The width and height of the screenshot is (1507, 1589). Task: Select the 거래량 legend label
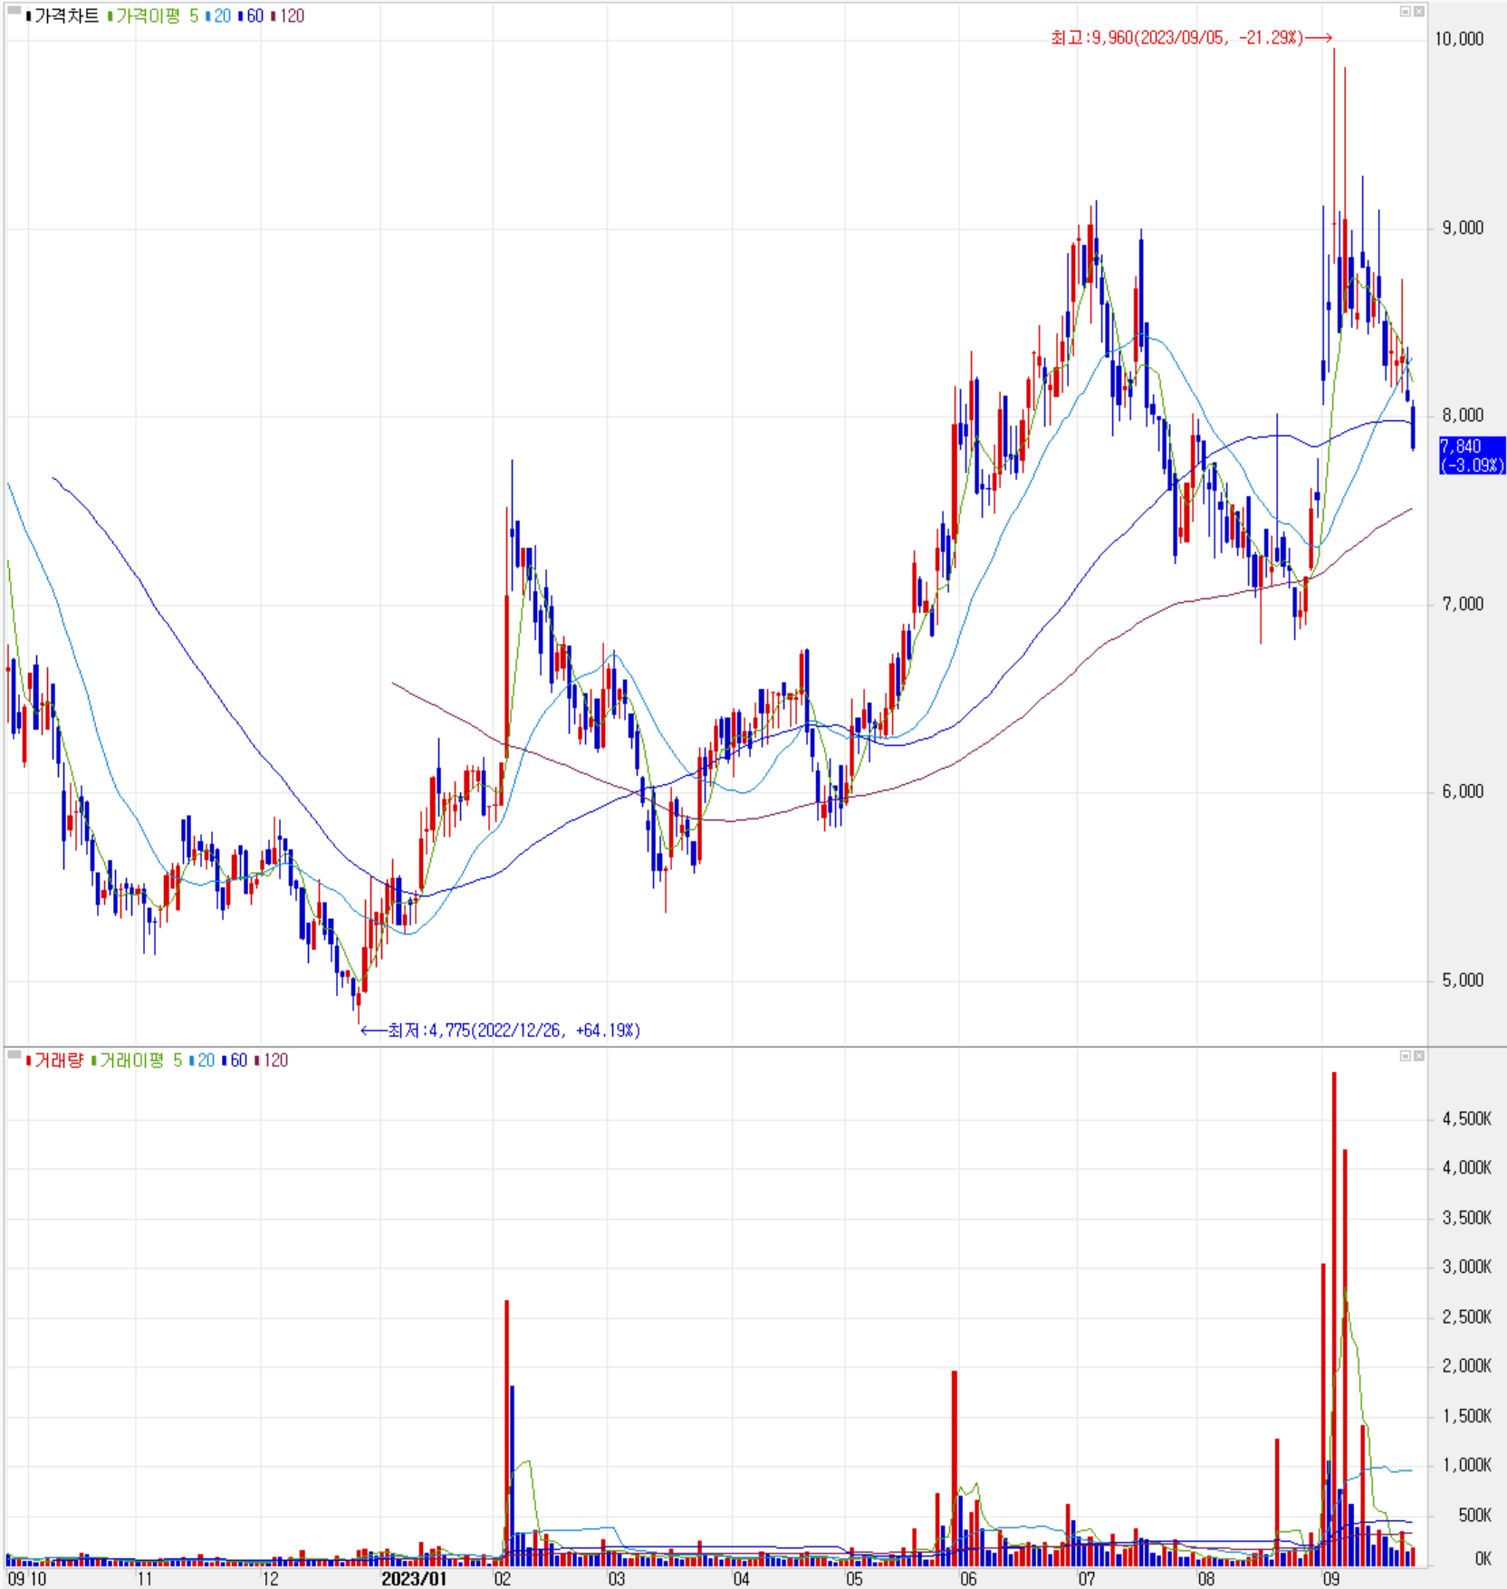point(58,1060)
